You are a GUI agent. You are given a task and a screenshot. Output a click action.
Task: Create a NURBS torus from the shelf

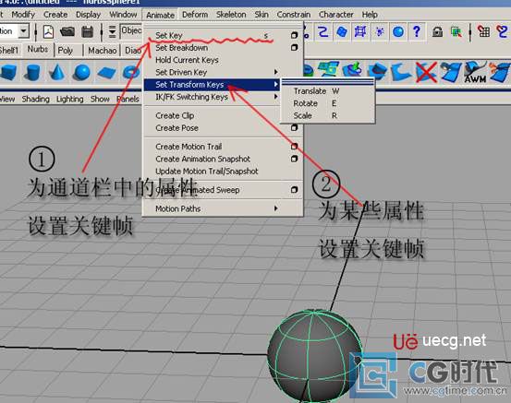tap(131, 72)
